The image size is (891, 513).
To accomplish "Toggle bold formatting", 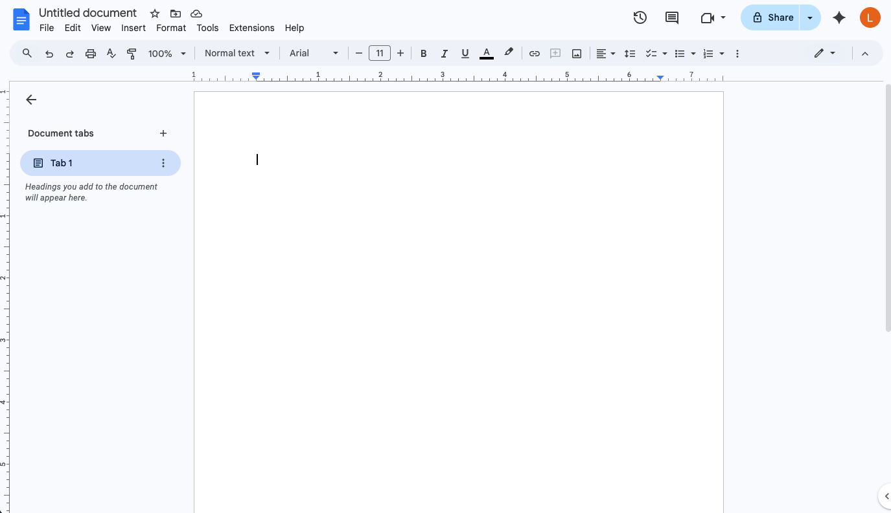I will pyautogui.click(x=423, y=54).
